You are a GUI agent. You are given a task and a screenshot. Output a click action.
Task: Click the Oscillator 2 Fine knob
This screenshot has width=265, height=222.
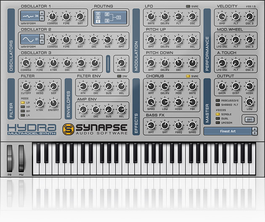pyautogui.click(x=66, y=39)
